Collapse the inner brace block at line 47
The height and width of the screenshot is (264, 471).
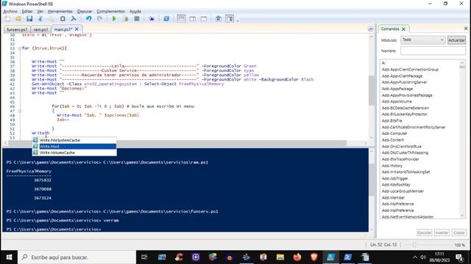click(20, 111)
